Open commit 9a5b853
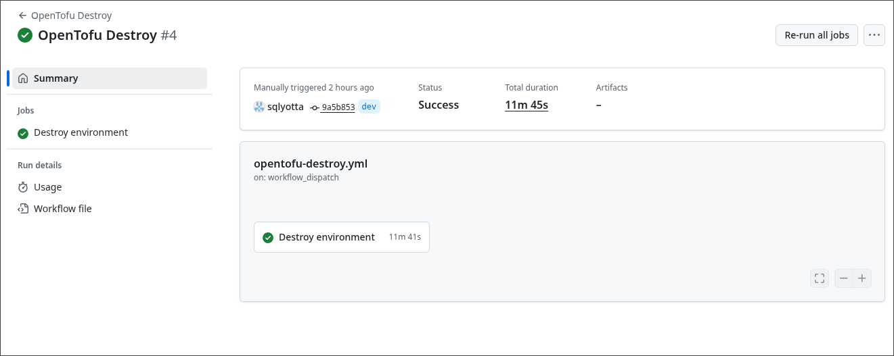Screen dimensions: 894x356 point(337,107)
